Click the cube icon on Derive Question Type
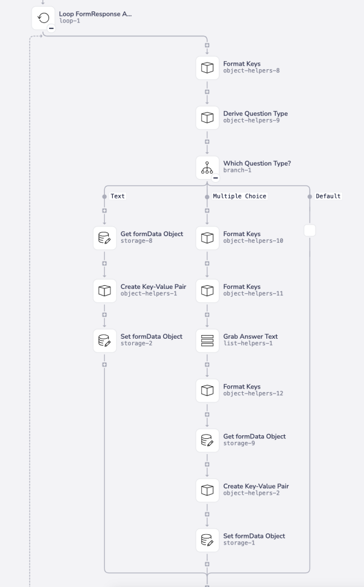 point(208,118)
